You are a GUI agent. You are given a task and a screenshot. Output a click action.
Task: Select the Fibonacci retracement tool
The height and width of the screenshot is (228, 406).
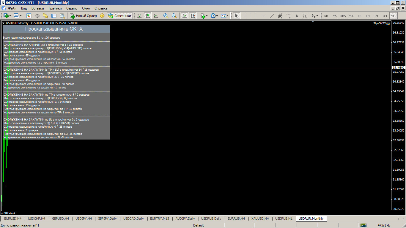tap(288, 16)
